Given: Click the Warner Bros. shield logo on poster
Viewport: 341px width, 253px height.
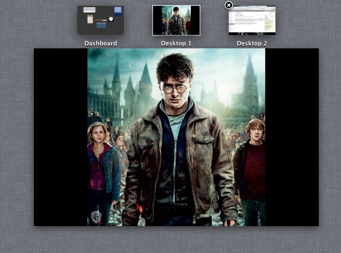Looking at the screenshot, I should tap(95, 217).
